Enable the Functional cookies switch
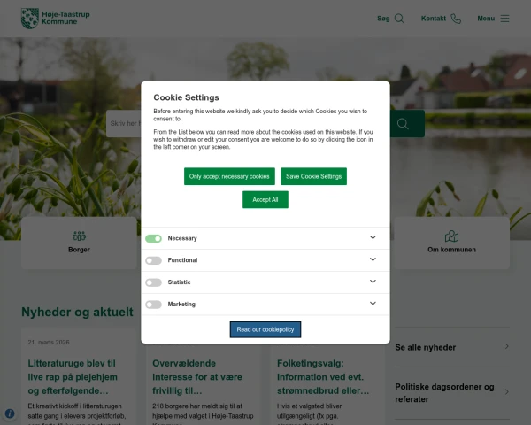Viewport: 531px width, 425px height. [x=153, y=260]
